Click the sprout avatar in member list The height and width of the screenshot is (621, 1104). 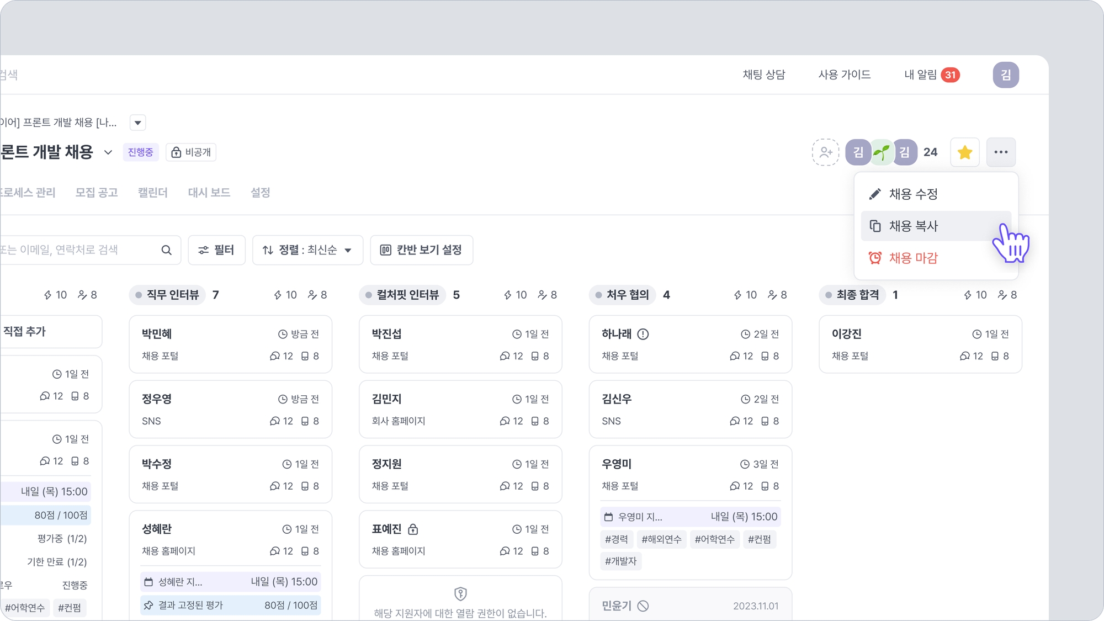(882, 152)
